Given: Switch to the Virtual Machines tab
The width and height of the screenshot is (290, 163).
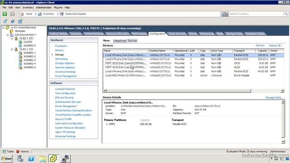Looking at the screenshot, I should pyautogui.click(x=94, y=34).
